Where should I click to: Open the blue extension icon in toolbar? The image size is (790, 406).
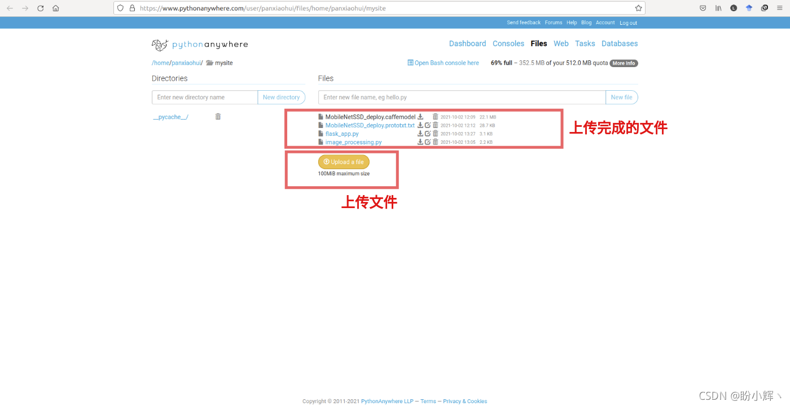[749, 8]
